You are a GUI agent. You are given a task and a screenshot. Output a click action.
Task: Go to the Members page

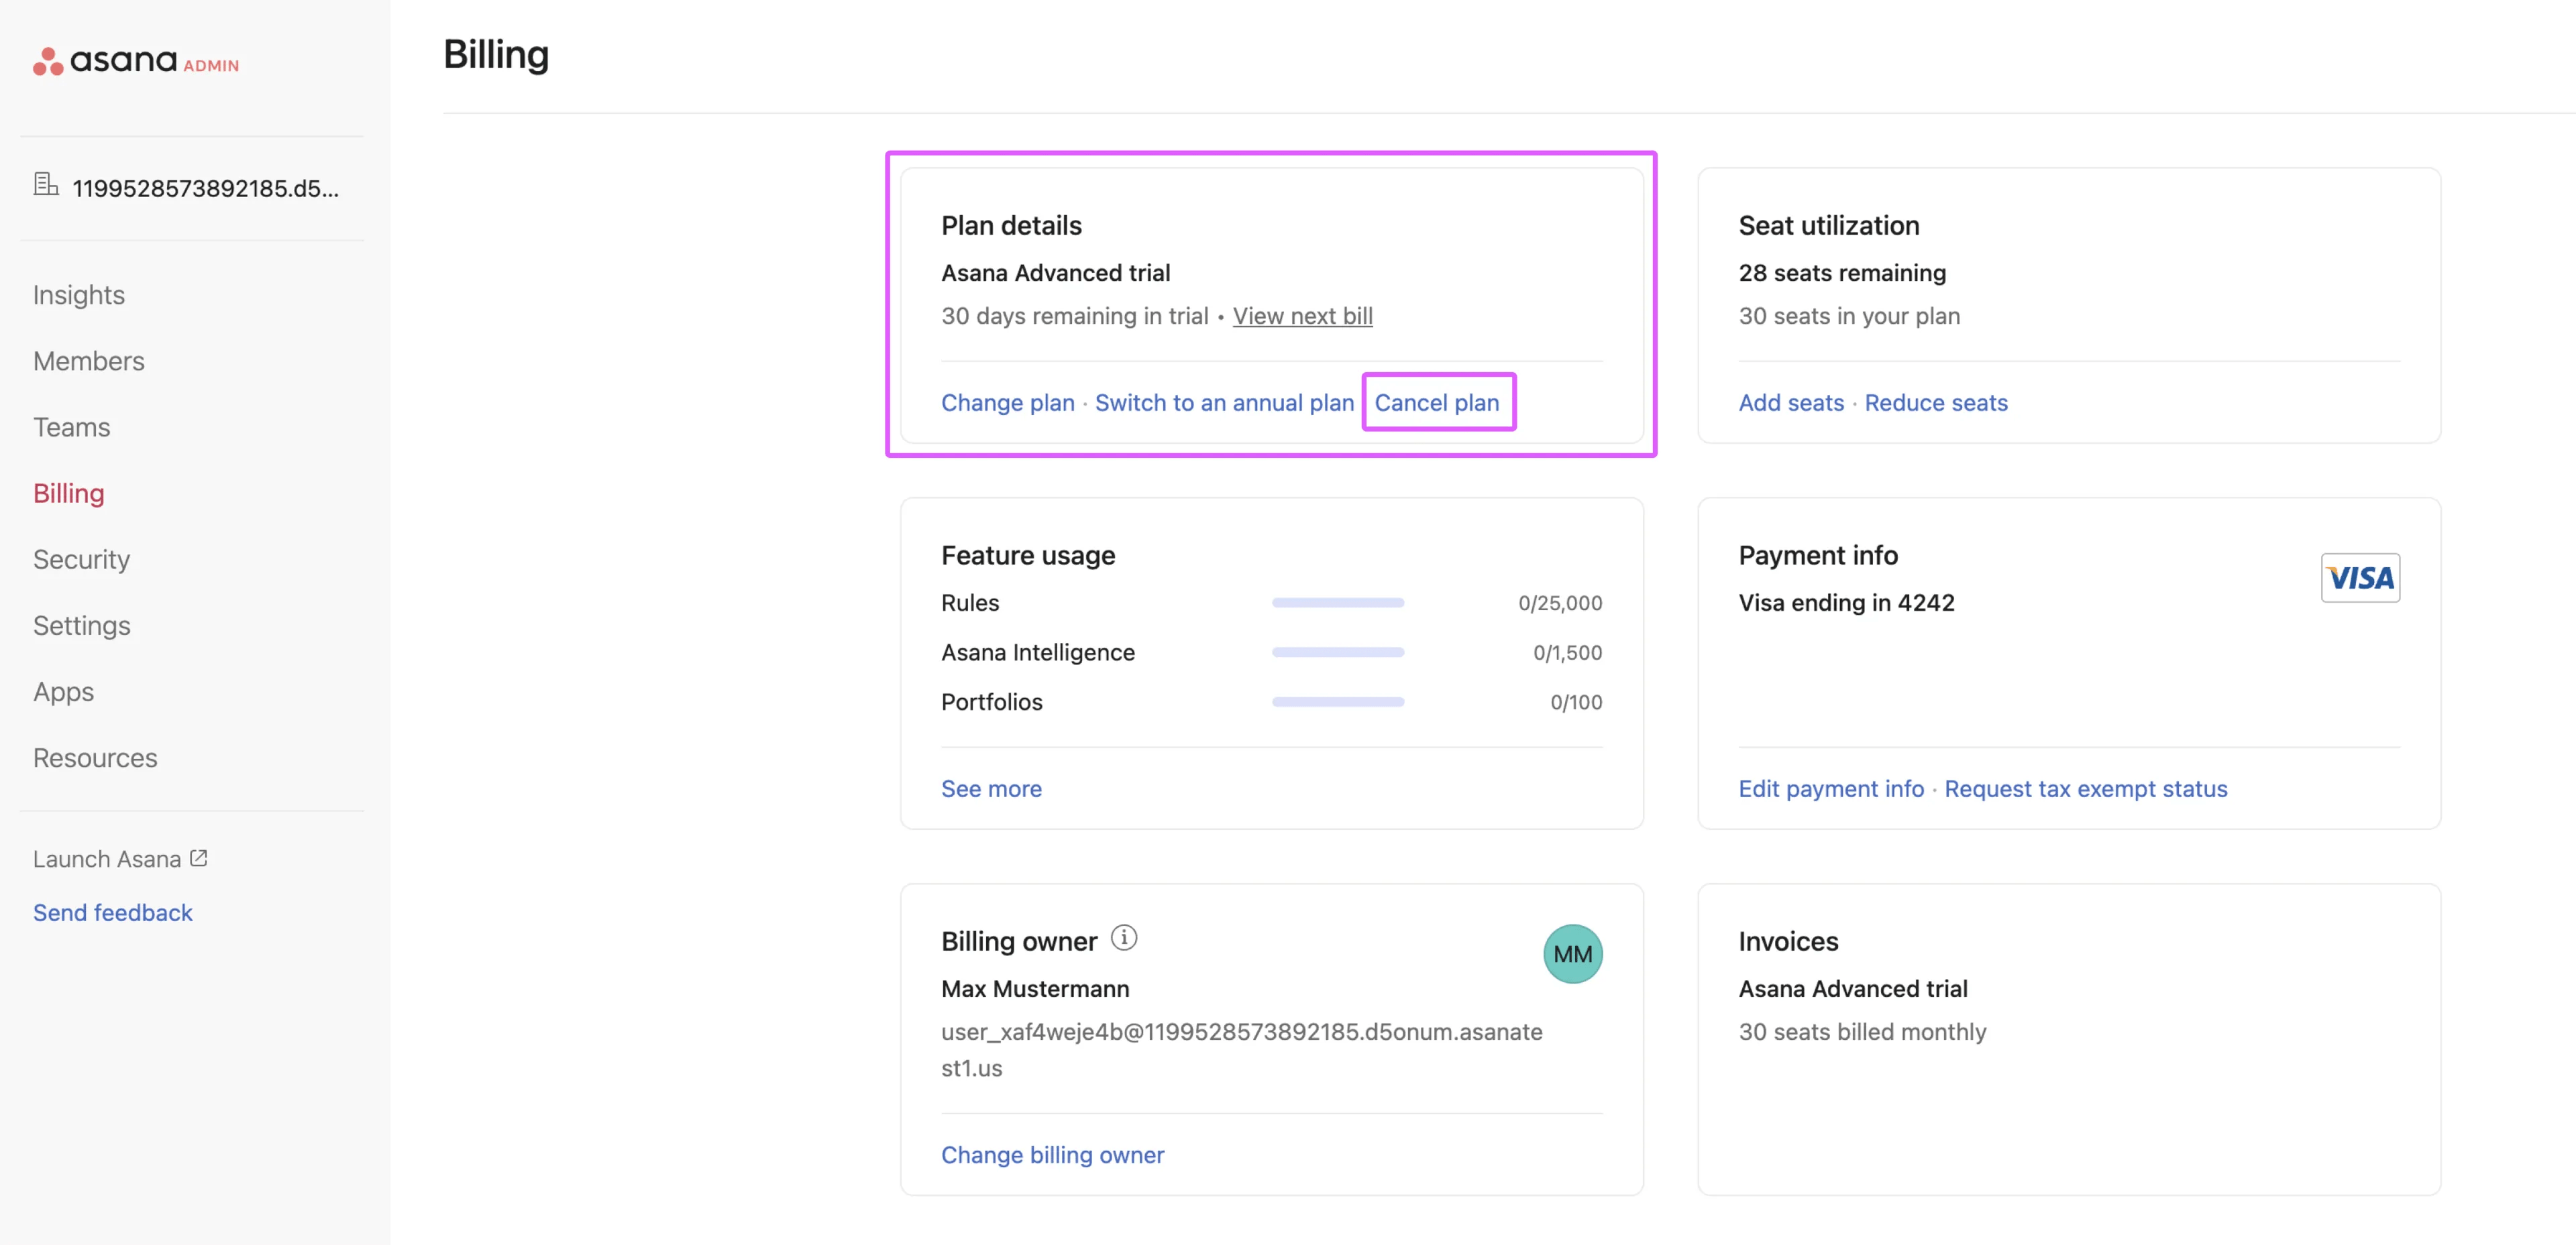89,361
